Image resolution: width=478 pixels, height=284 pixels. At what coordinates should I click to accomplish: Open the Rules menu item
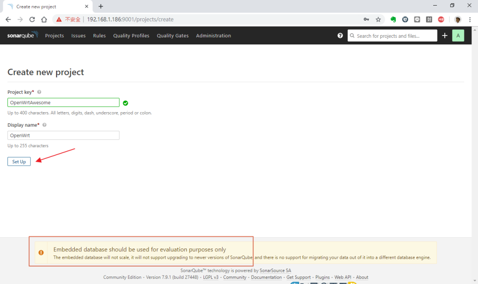(99, 35)
